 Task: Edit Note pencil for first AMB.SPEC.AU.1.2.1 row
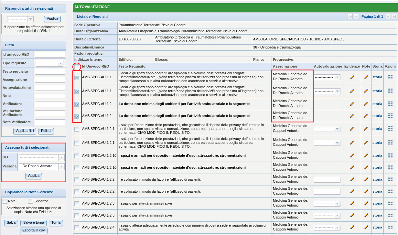point(366,129)
